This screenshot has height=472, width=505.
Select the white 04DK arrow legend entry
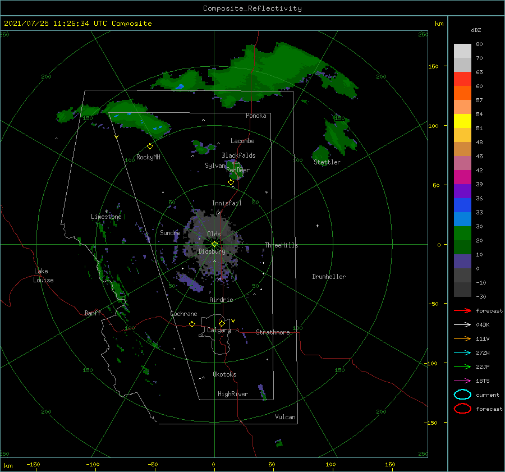pyautogui.click(x=462, y=325)
